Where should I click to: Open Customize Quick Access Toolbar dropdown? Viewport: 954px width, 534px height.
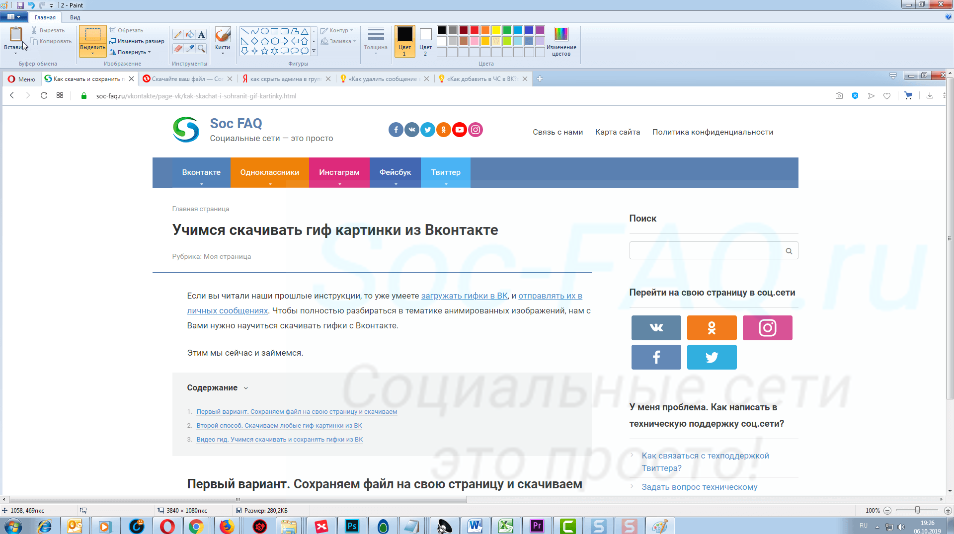(x=51, y=5)
